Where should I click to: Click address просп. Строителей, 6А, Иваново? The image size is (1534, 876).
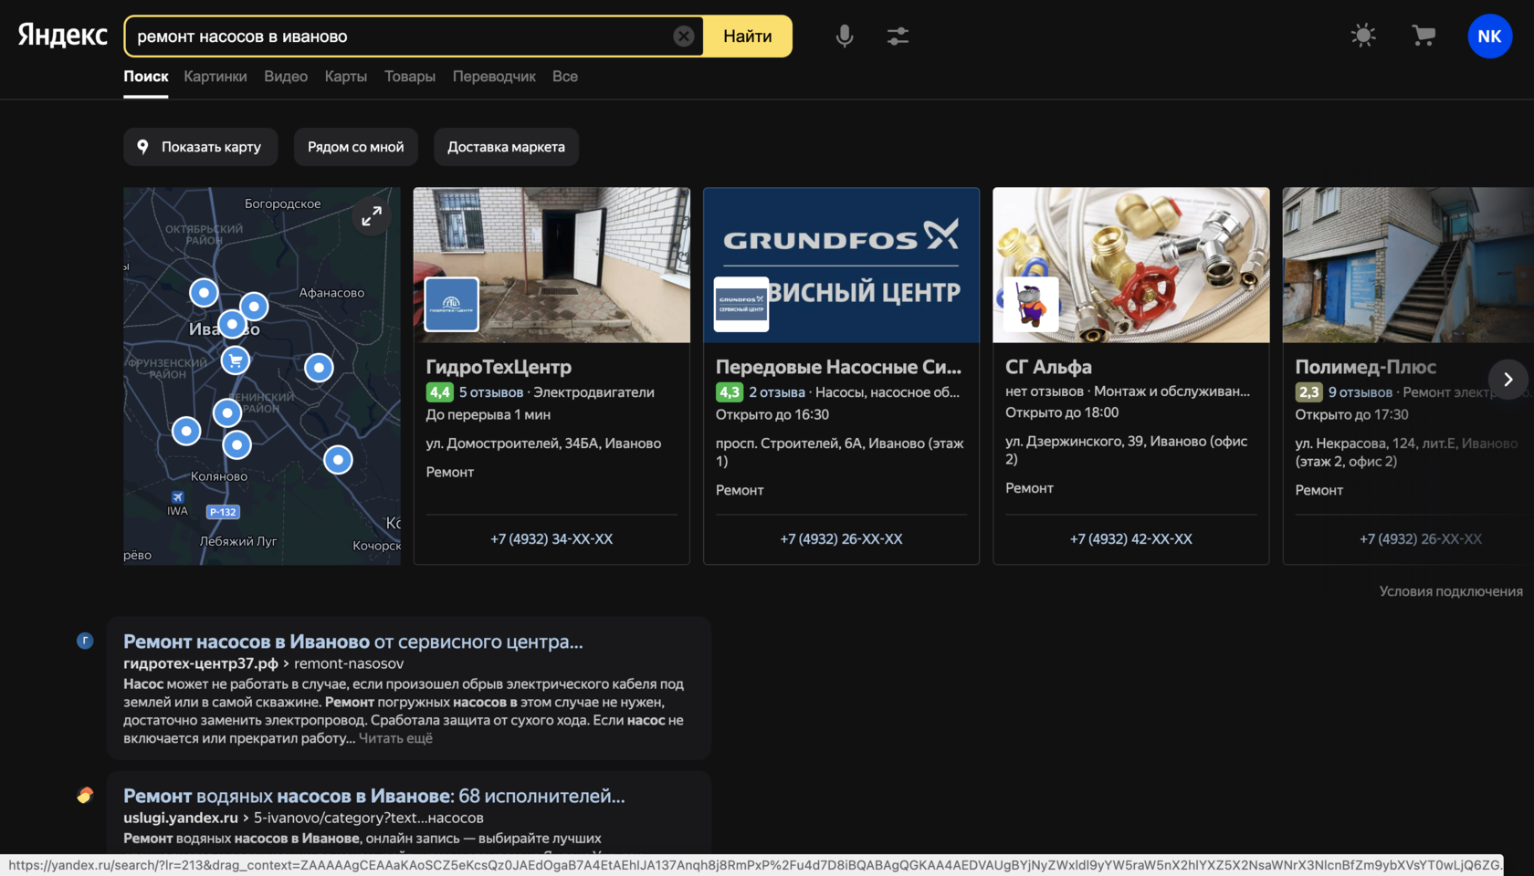(x=839, y=452)
